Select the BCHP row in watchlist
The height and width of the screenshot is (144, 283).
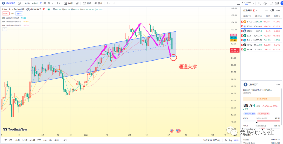pos(261,50)
